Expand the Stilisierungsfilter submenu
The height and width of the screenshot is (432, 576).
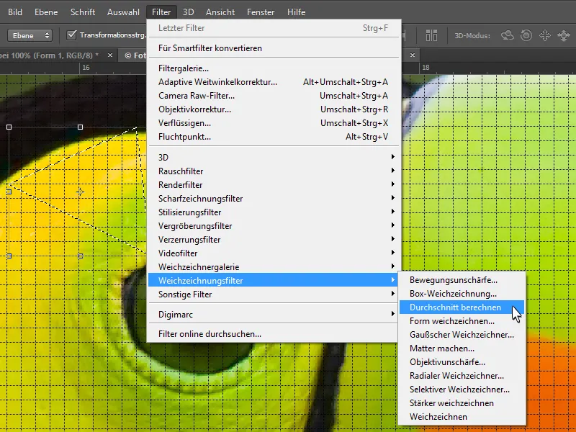pos(274,212)
